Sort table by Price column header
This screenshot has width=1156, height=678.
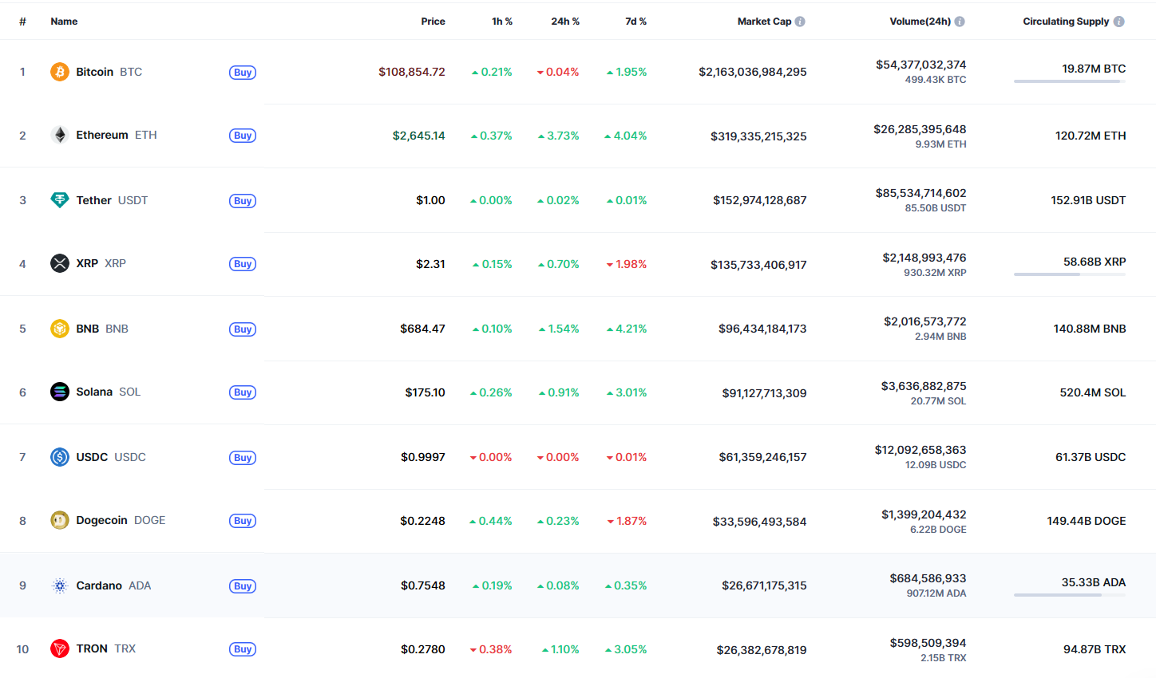[x=433, y=22]
